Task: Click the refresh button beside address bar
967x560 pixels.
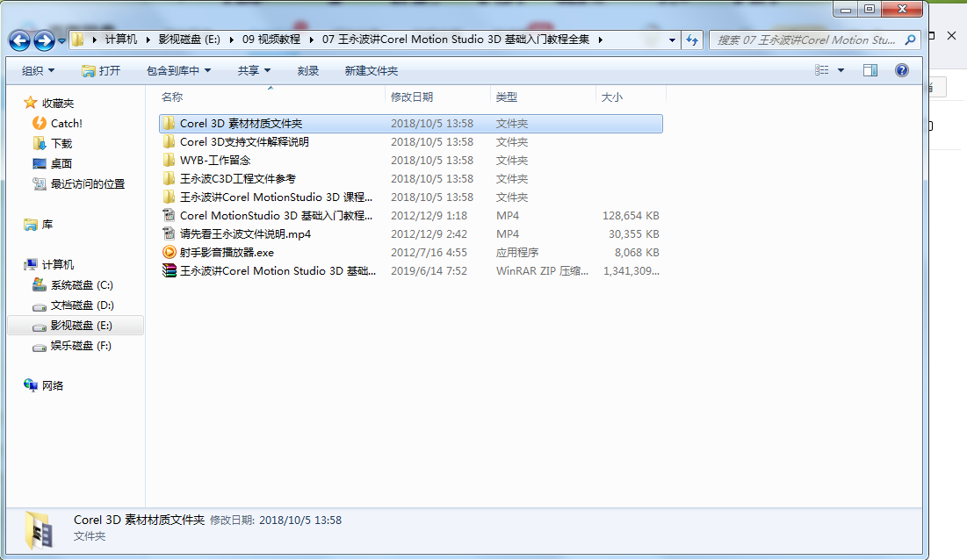Action: (692, 40)
